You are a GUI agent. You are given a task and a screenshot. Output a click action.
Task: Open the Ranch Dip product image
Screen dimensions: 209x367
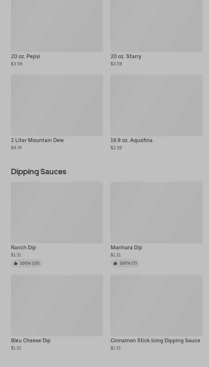(57, 212)
